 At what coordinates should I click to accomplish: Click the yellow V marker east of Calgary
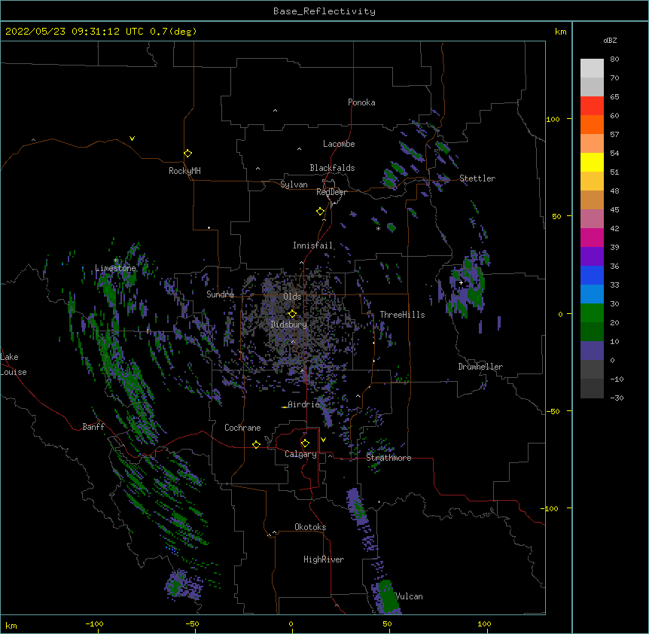click(323, 440)
